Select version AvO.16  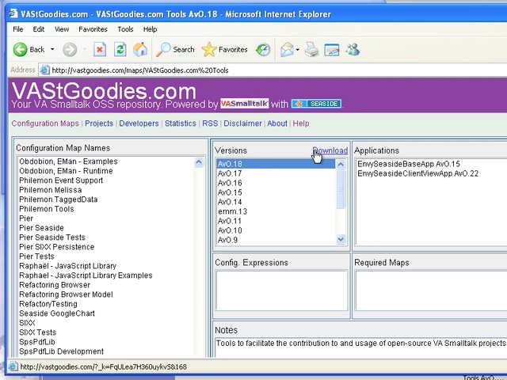tap(276, 183)
